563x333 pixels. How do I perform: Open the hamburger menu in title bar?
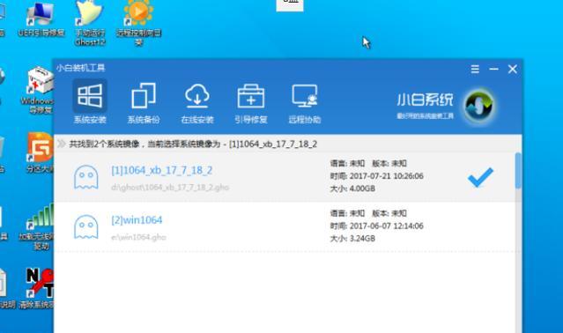point(475,69)
